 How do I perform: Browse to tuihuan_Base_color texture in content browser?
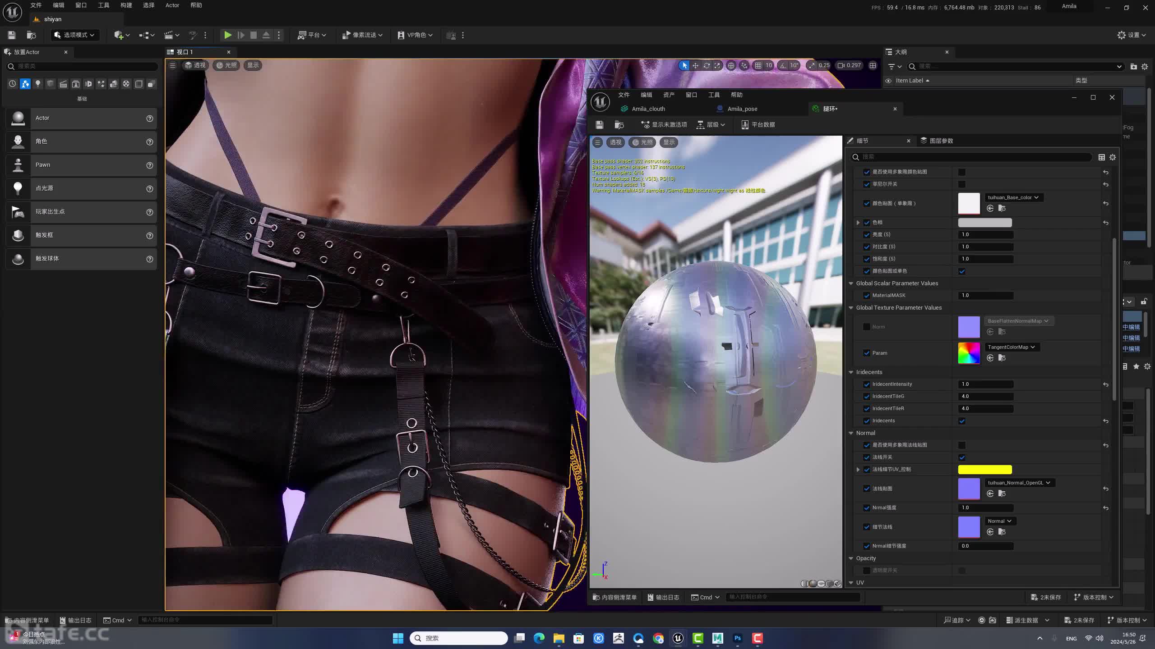1002,208
